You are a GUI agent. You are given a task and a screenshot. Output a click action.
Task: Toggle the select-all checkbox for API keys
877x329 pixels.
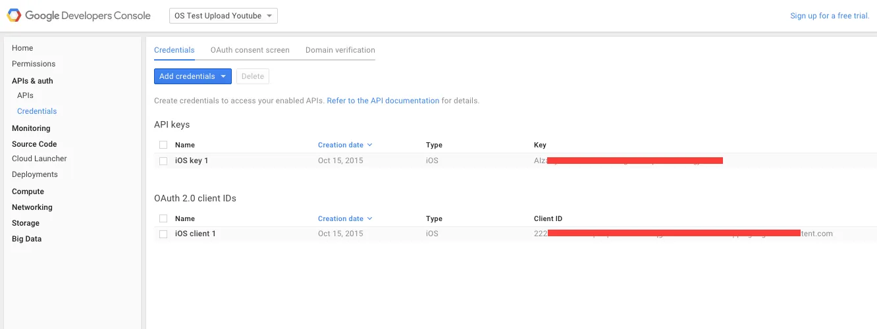click(x=163, y=145)
